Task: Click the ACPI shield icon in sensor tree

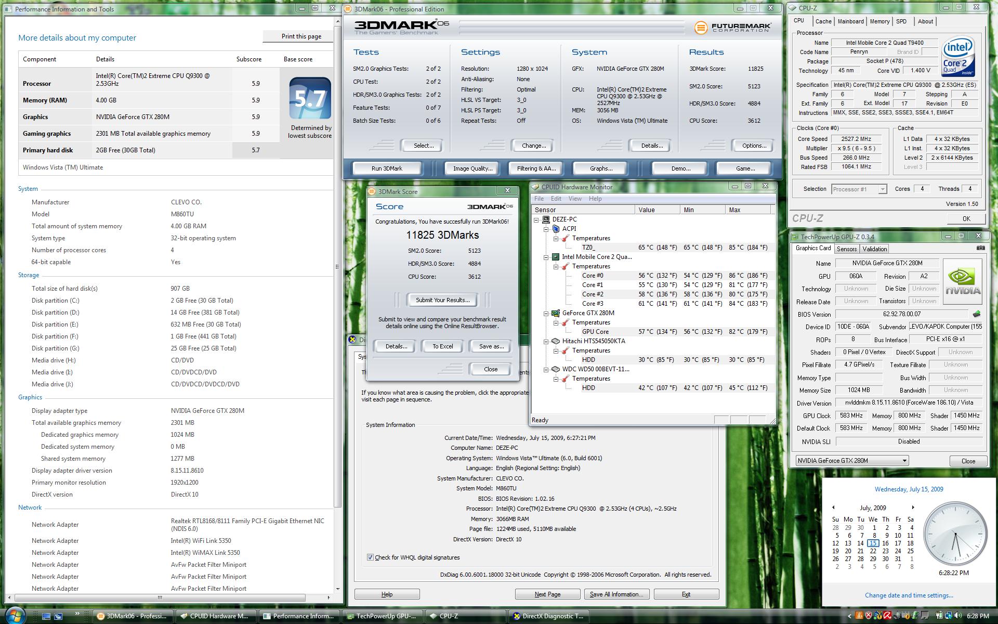Action: [x=556, y=229]
